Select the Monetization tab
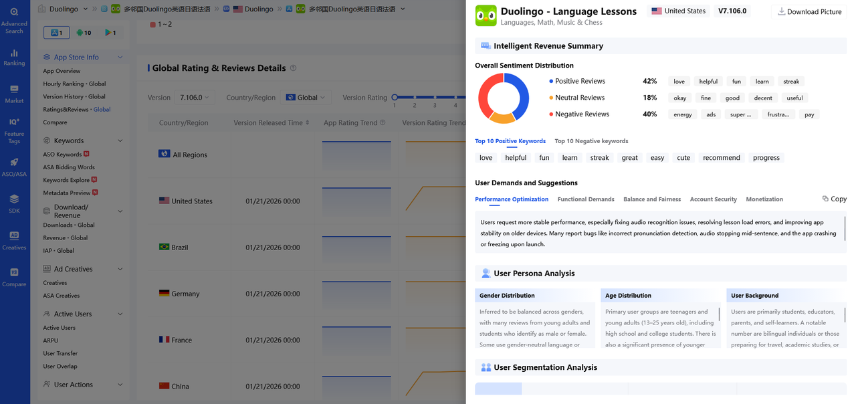The image size is (856, 404). coord(764,199)
